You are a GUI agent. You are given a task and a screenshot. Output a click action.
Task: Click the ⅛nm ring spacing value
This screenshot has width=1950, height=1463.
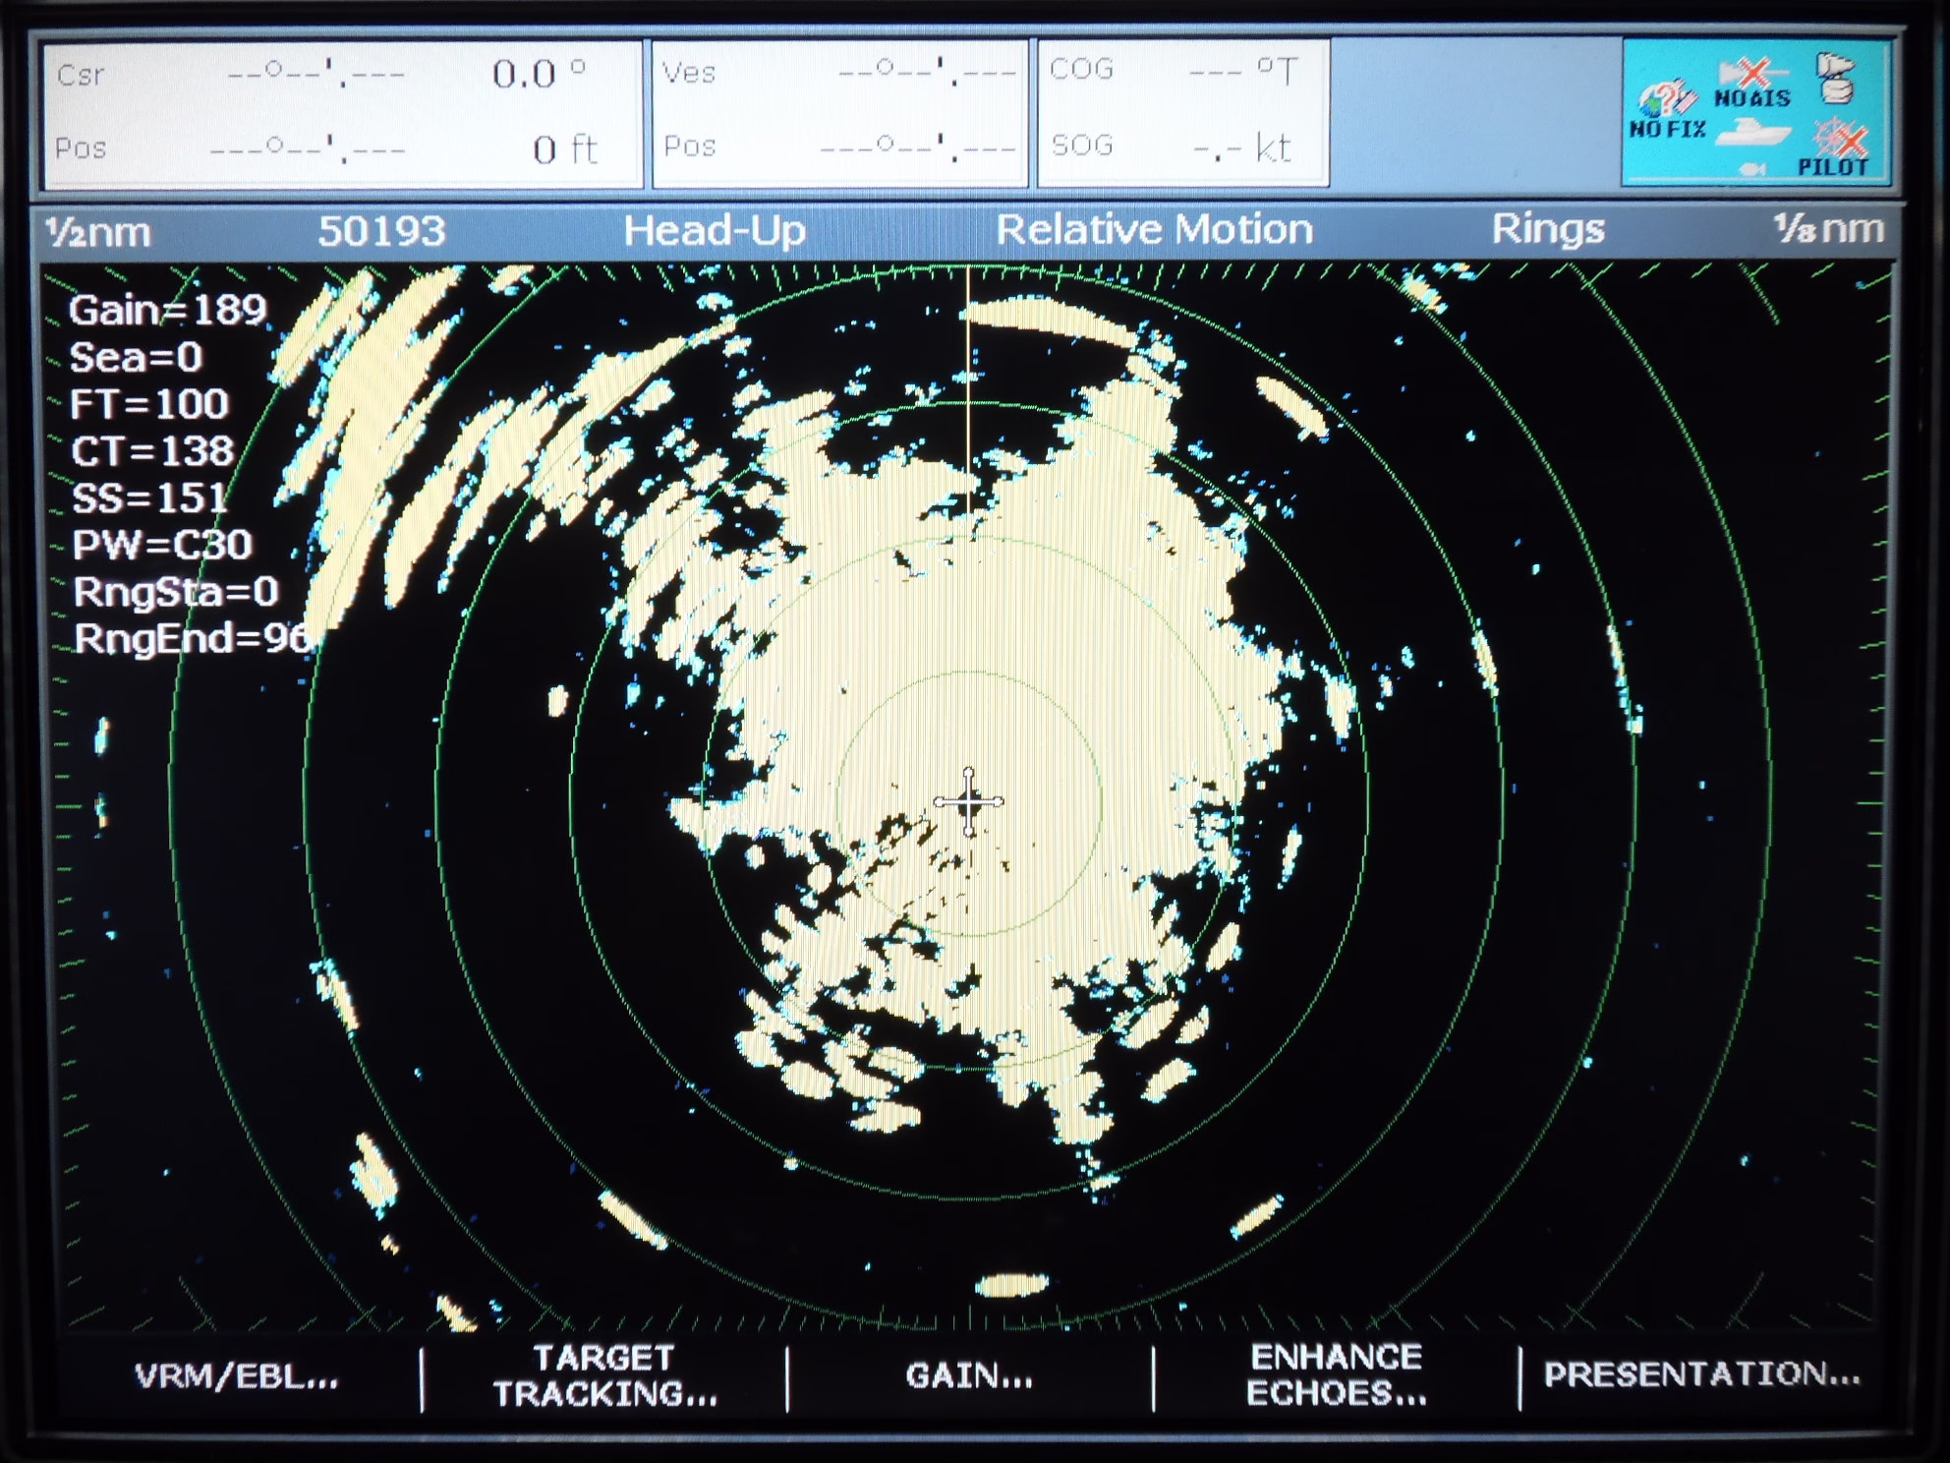point(1829,229)
